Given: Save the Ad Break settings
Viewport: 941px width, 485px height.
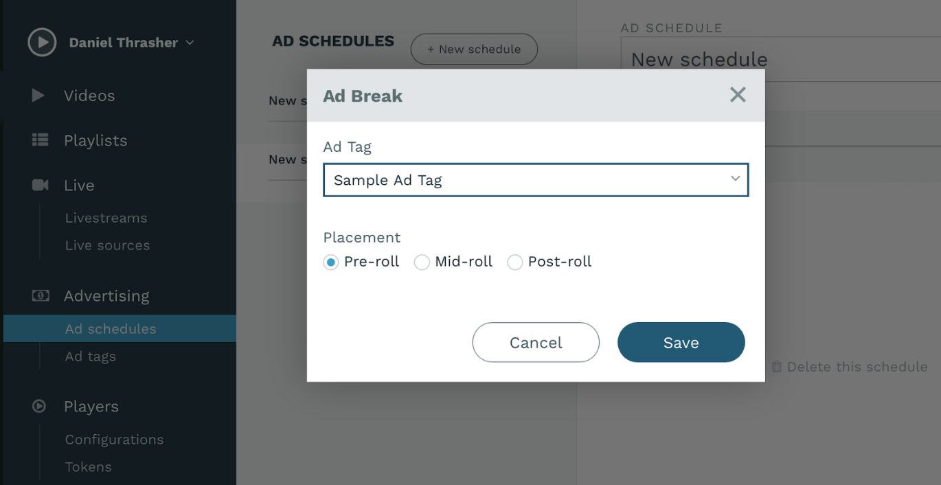Looking at the screenshot, I should point(681,342).
